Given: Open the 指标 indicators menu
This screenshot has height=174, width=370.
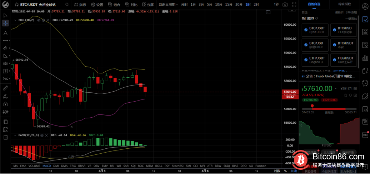Looking at the screenshot, I should pyautogui.click(x=80, y=5).
